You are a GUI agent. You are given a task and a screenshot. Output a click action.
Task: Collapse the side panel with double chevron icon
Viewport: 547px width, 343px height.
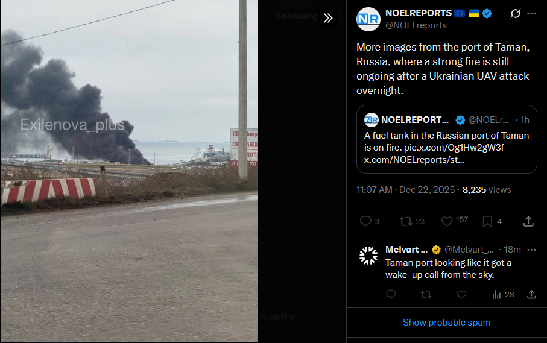tap(328, 18)
